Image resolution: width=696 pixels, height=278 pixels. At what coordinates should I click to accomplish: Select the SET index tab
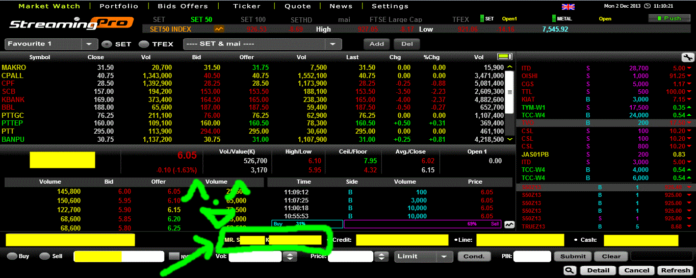pyautogui.click(x=159, y=19)
